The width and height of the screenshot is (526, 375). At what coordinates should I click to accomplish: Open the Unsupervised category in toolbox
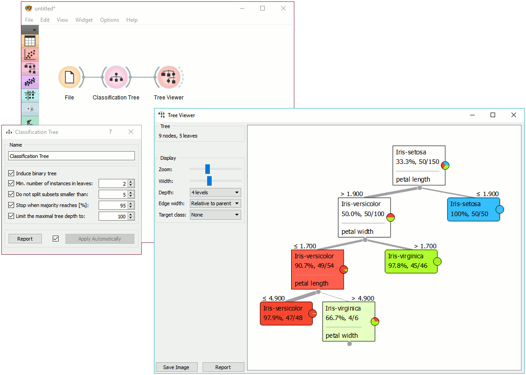pyautogui.click(x=30, y=109)
